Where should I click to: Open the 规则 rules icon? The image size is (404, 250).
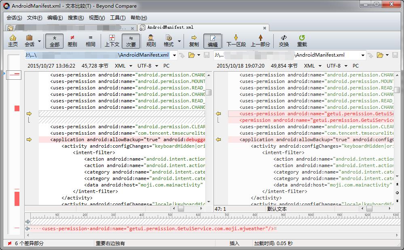coord(151,41)
